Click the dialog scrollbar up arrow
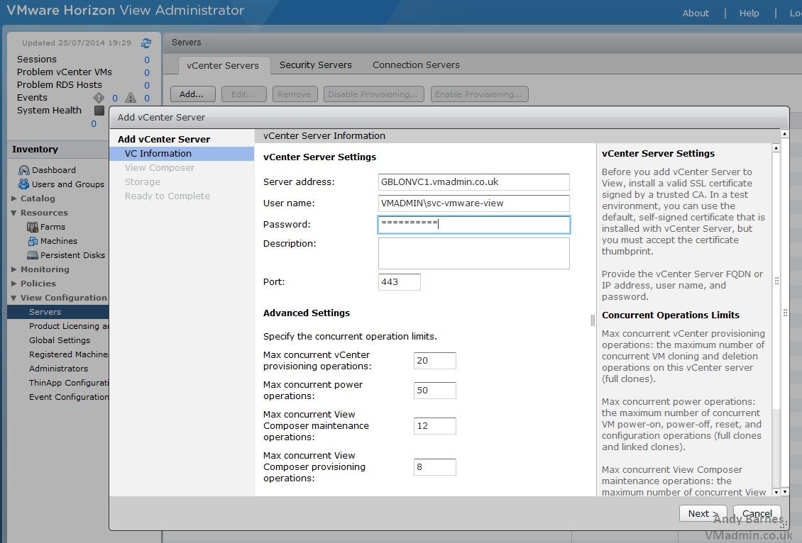Image resolution: width=802 pixels, height=543 pixels. click(x=784, y=134)
